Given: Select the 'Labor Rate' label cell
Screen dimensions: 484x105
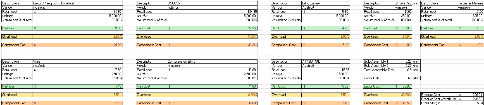Looking at the screenshot, I should 378,78.
